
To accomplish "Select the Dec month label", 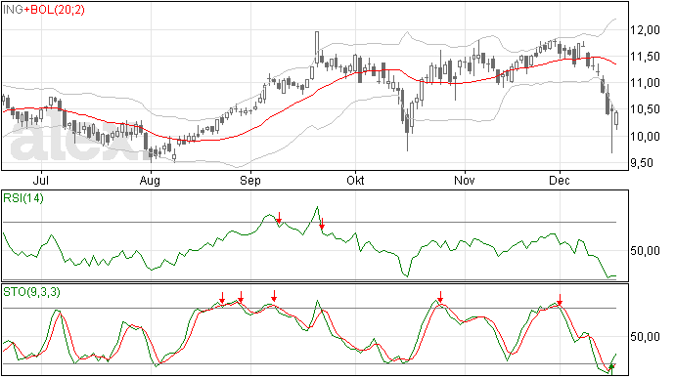I will point(559,180).
